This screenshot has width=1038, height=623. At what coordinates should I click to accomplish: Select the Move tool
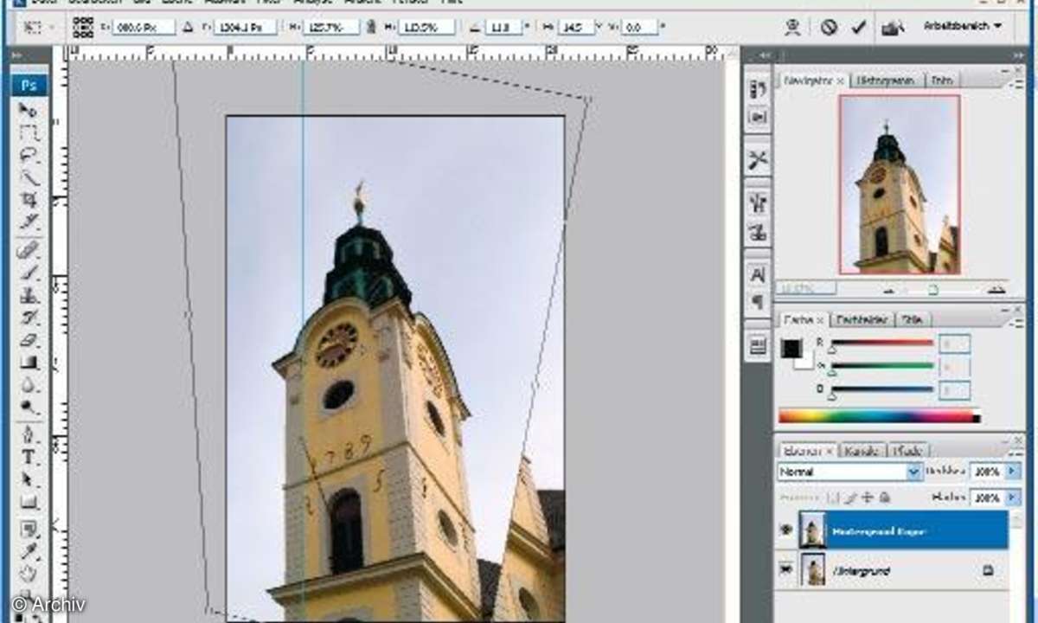point(29,110)
